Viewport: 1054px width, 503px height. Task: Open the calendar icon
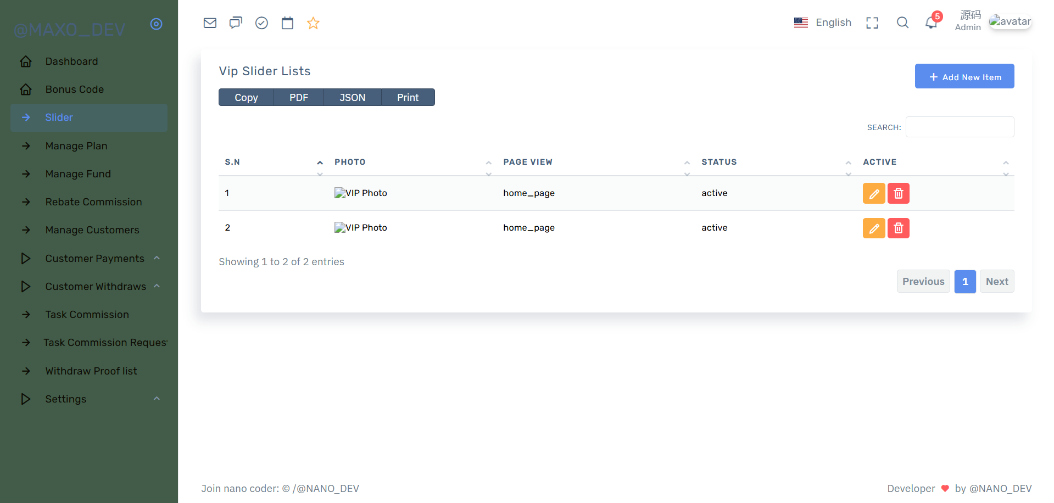(x=287, y=23)
